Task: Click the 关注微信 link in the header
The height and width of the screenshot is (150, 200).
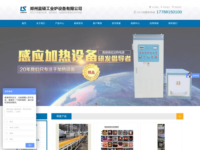Action: tap(155, 7)
